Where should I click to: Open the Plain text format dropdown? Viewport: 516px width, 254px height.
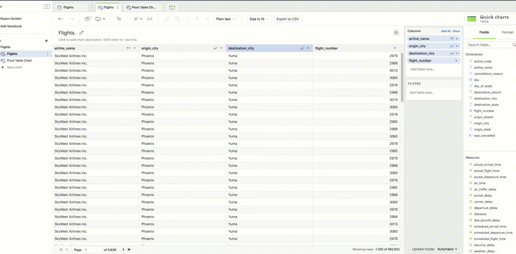click(226, 19)
